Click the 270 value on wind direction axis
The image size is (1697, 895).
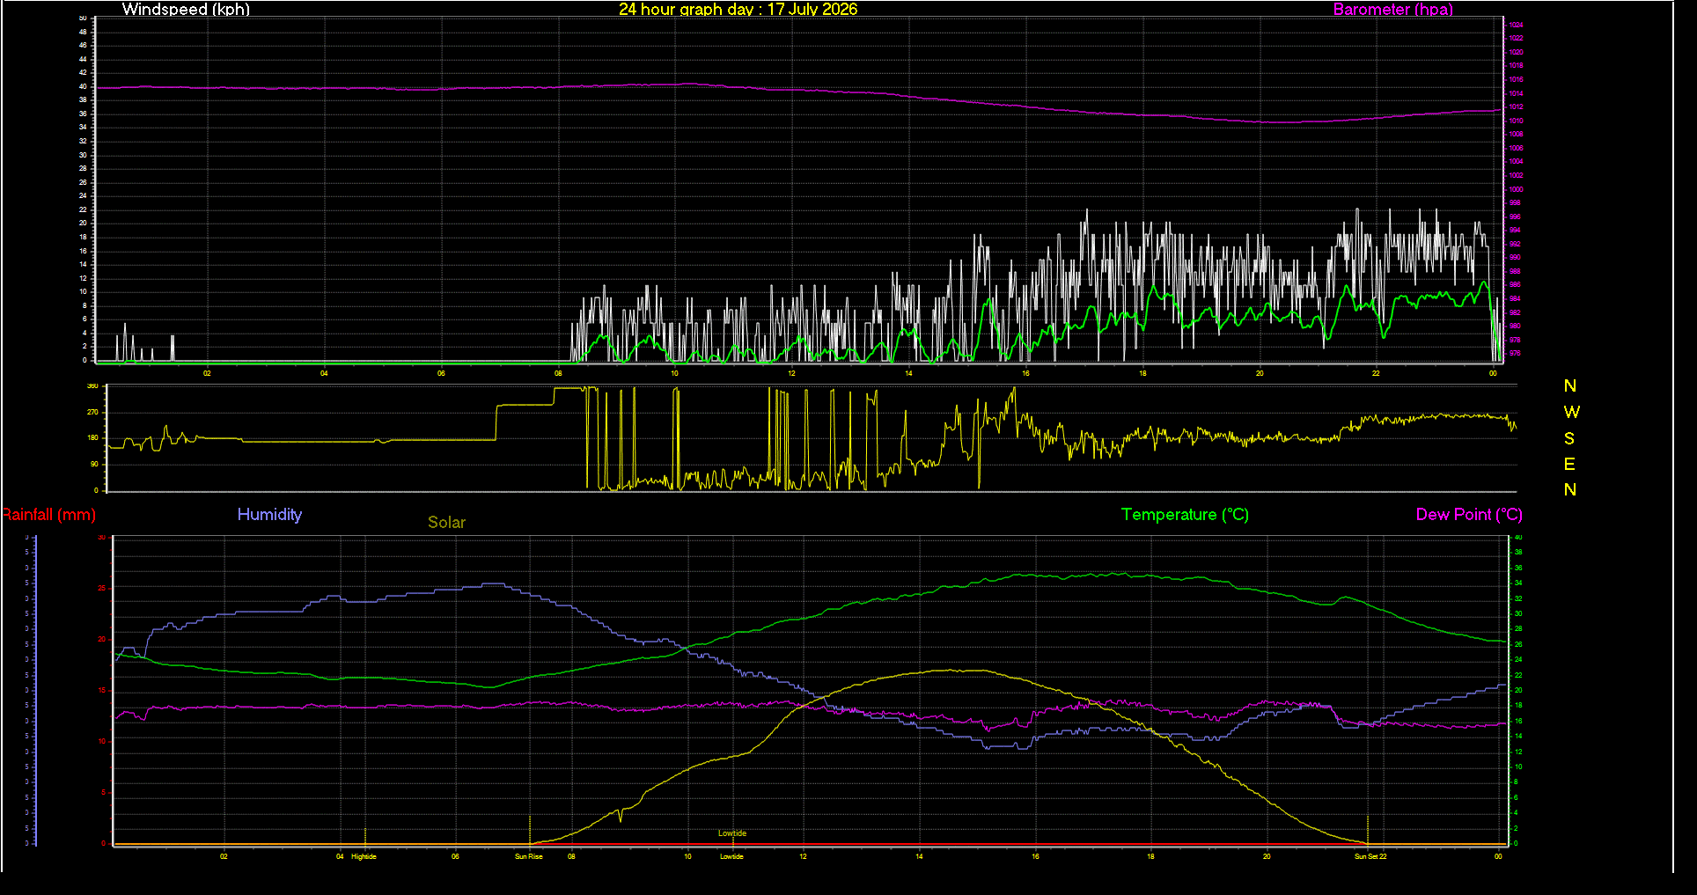point(92,412)
